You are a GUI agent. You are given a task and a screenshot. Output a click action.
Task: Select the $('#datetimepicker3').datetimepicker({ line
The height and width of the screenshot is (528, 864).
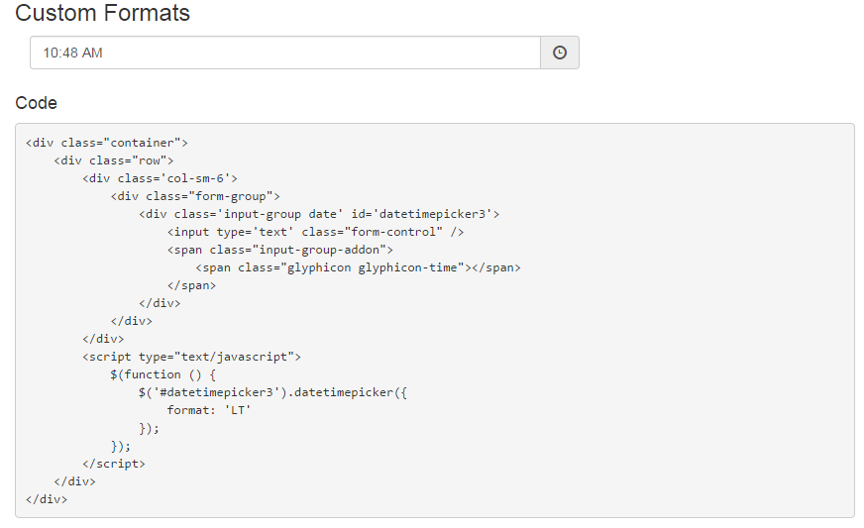(x=272, y=392)
